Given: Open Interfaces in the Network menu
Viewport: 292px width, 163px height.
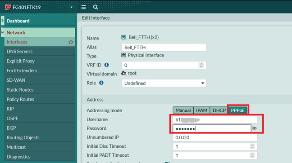Looking at the screenshot, I should [40, 42].
